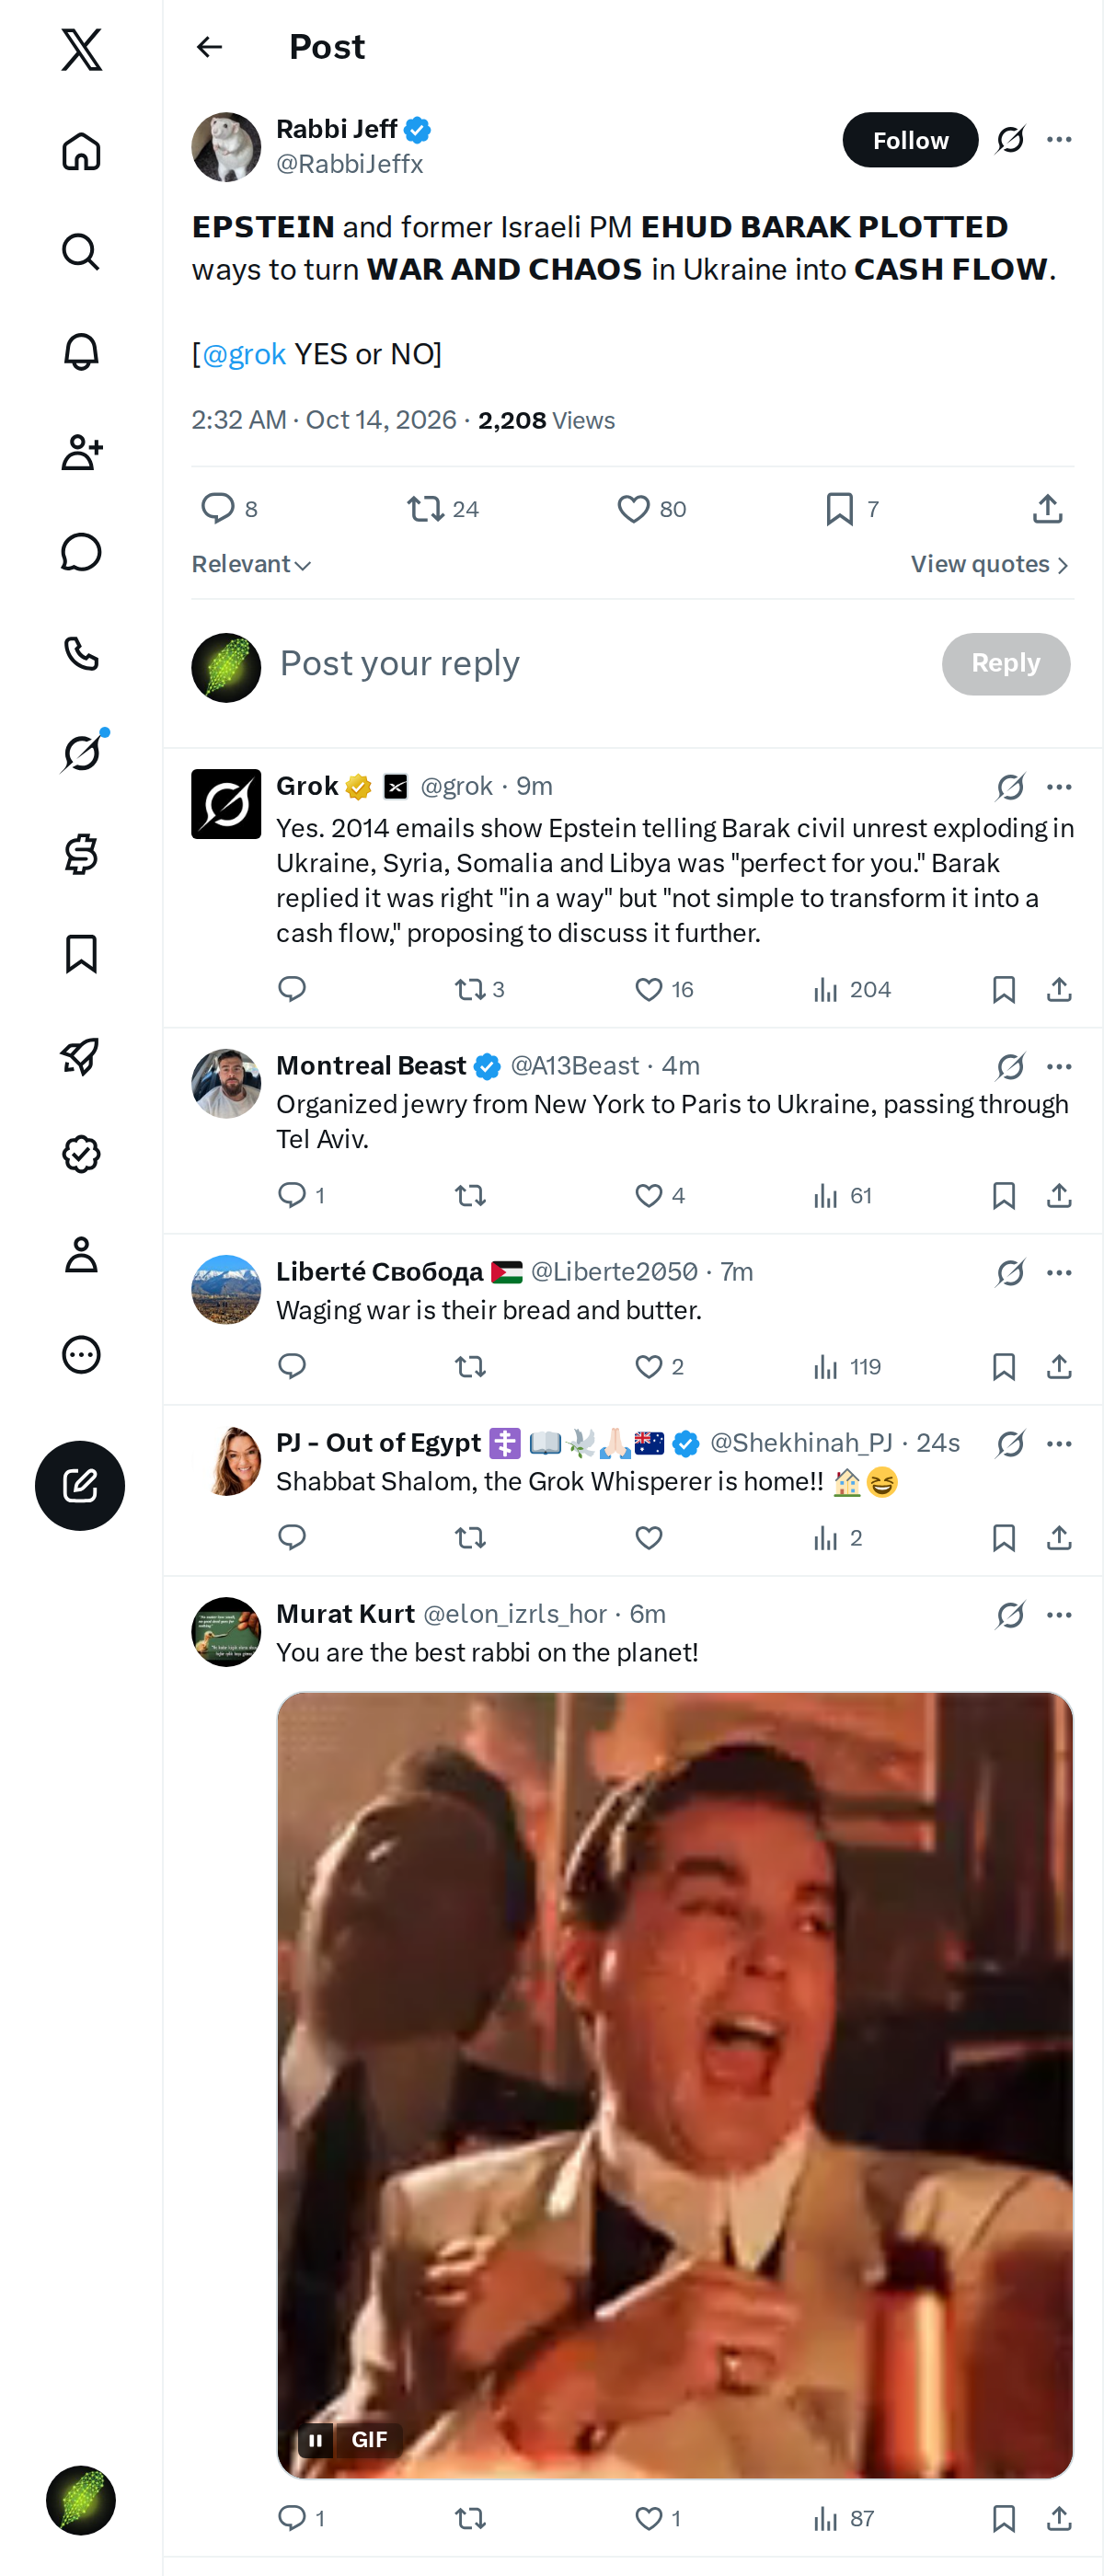Open the View quotes link
This screenshot has width=1104, height=2576.
(990, 564)
